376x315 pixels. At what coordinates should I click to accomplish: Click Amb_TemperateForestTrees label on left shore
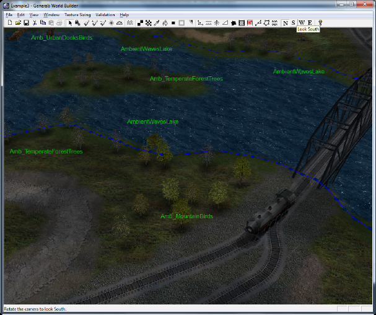46,151
